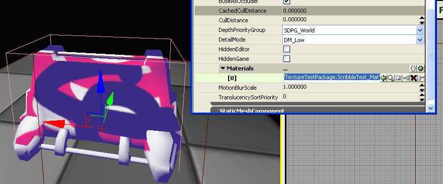
Task: Click the red X to clear material slot
Action: [414, 78]
